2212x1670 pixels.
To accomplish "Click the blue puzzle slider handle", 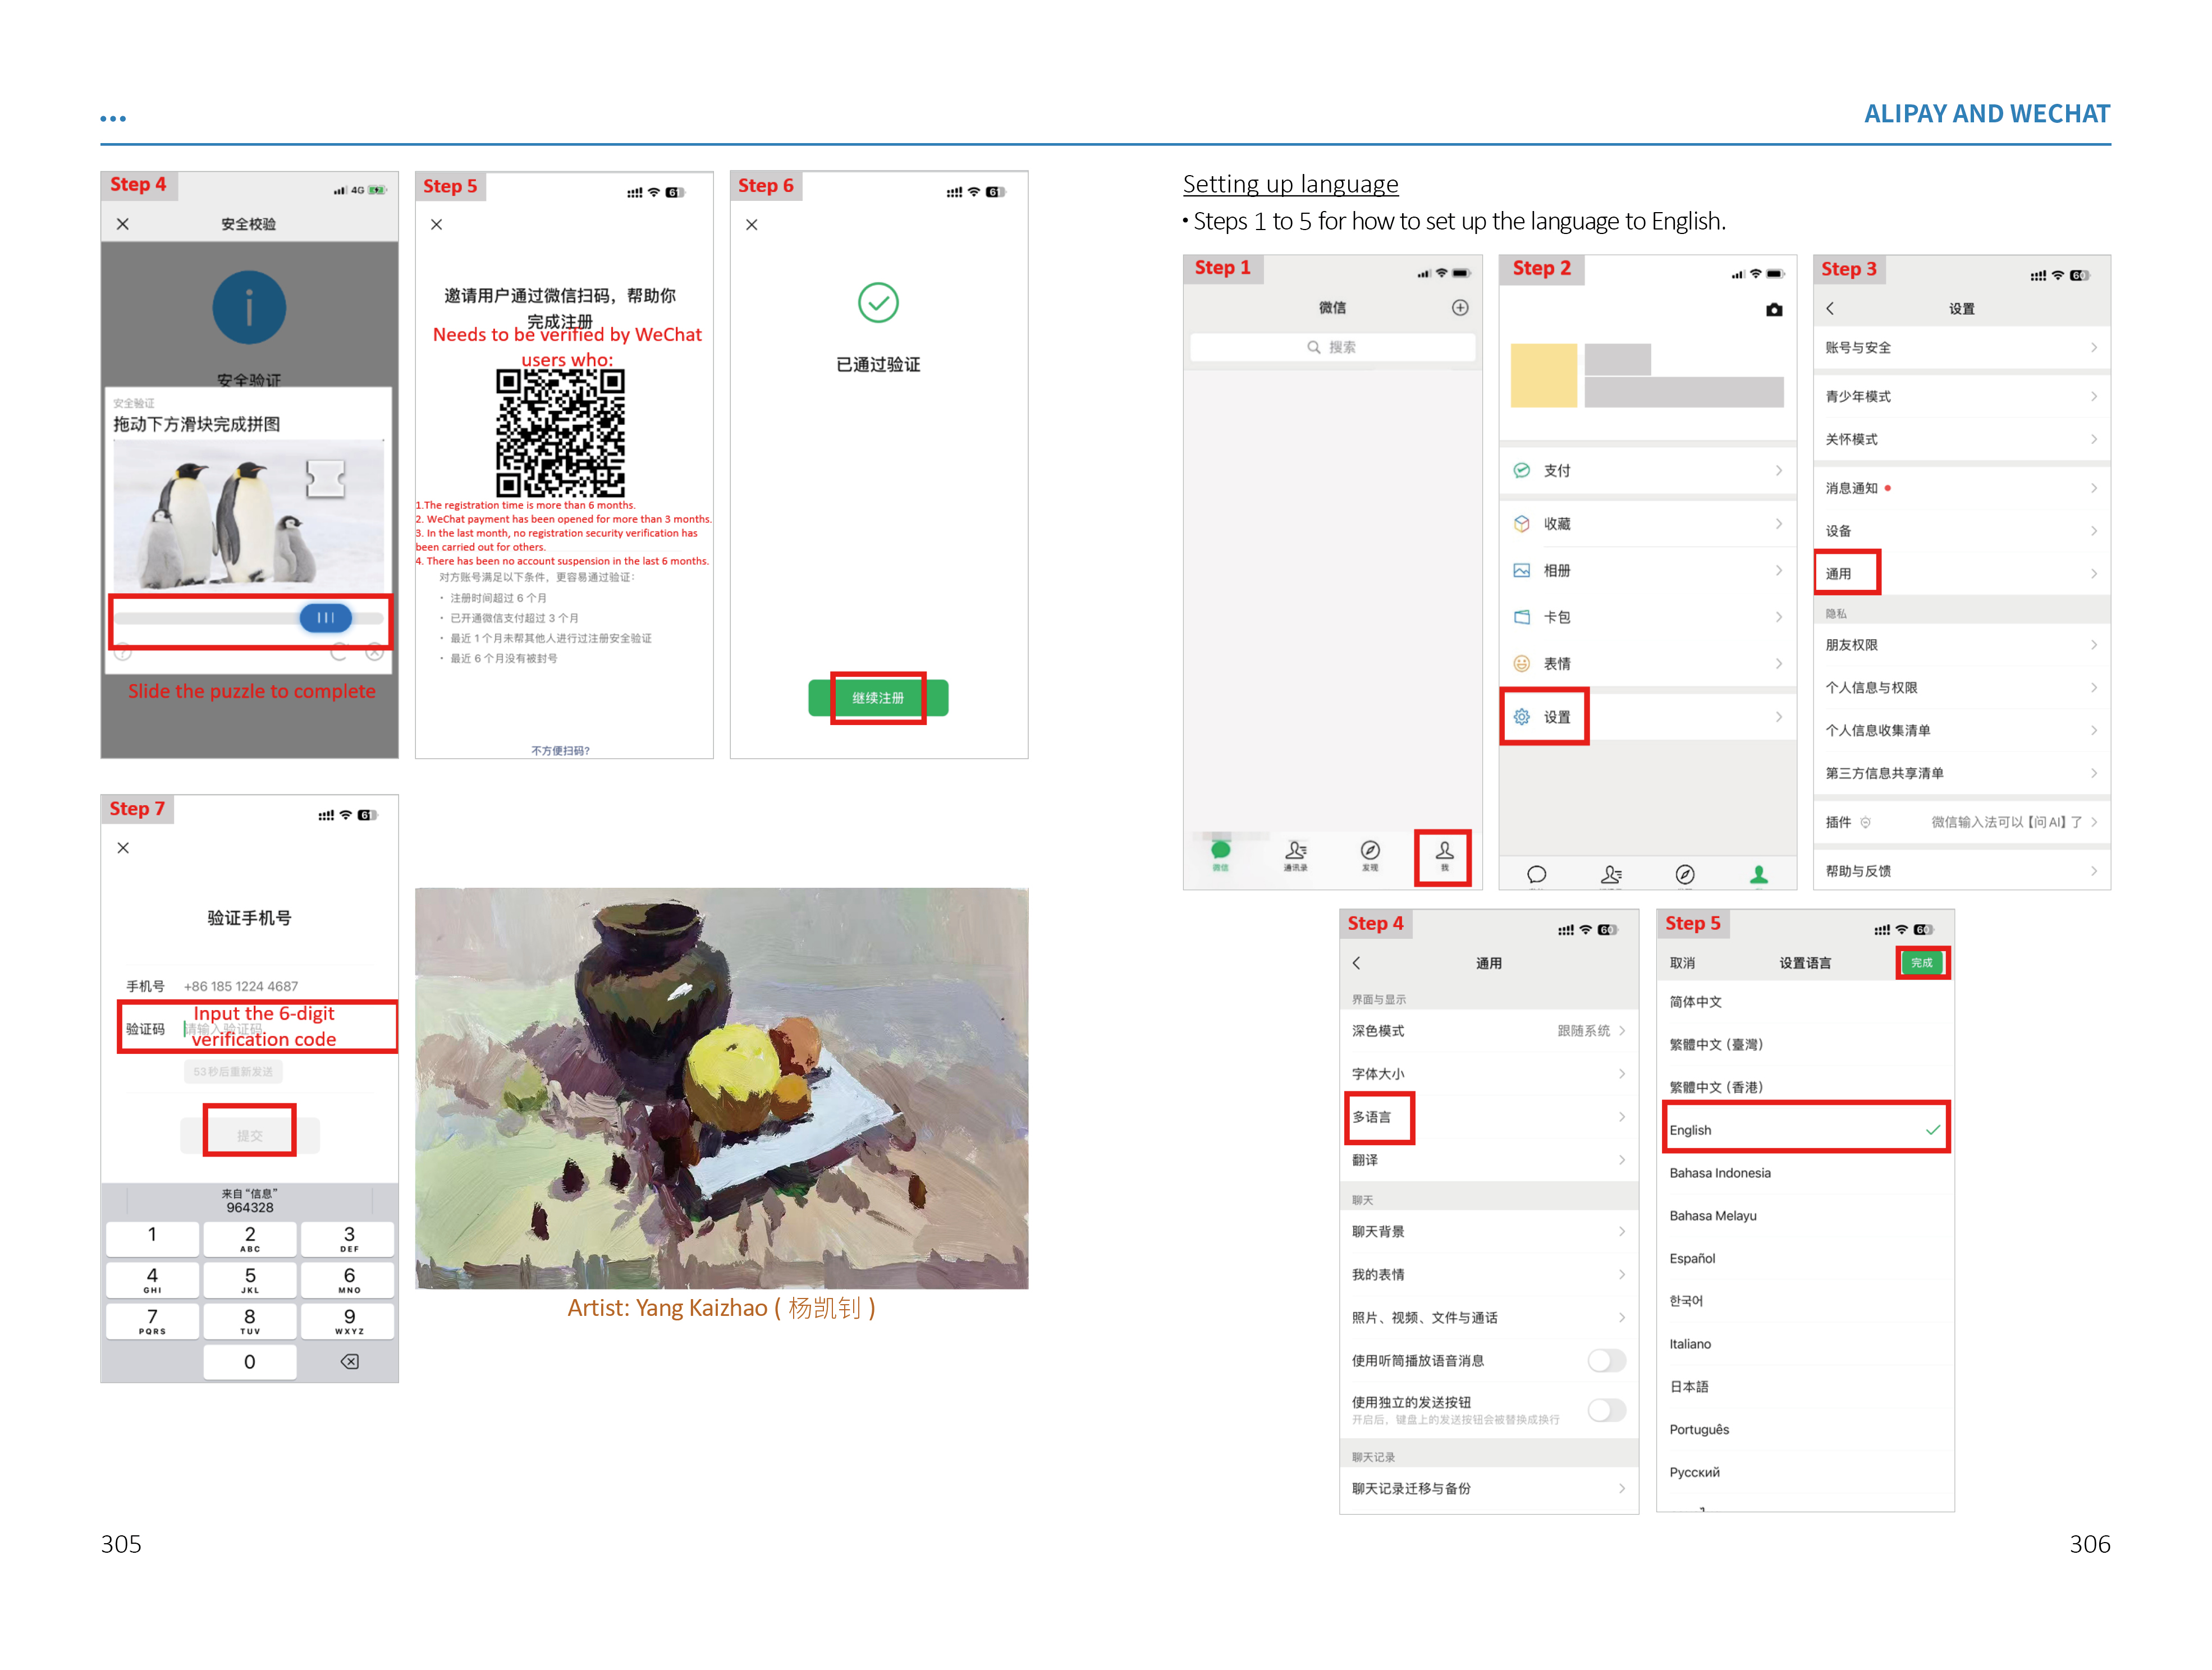I will click(325, 618).
